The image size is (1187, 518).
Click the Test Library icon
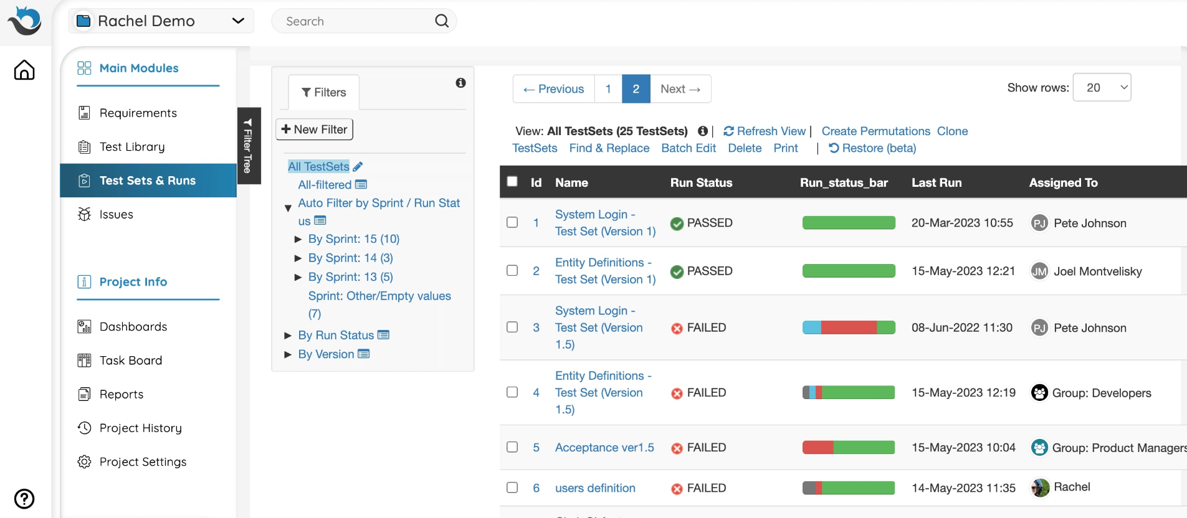(x=84, y=147)
